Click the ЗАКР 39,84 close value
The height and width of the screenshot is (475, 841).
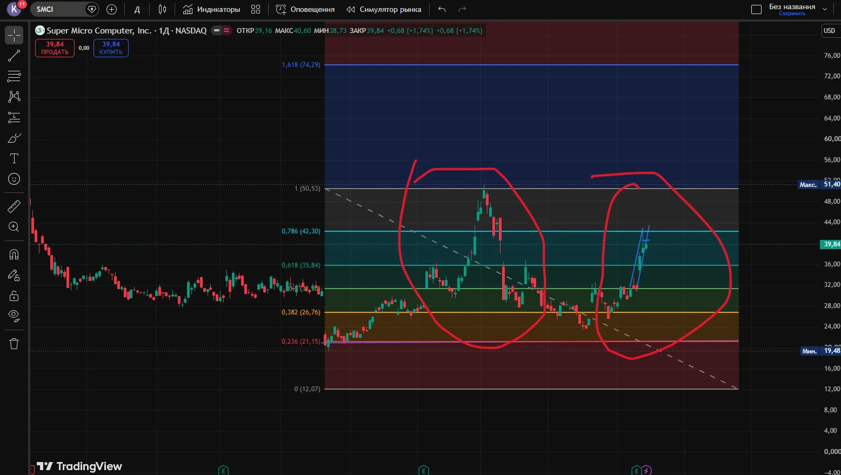pyautogui.click(x=366, y=31)
